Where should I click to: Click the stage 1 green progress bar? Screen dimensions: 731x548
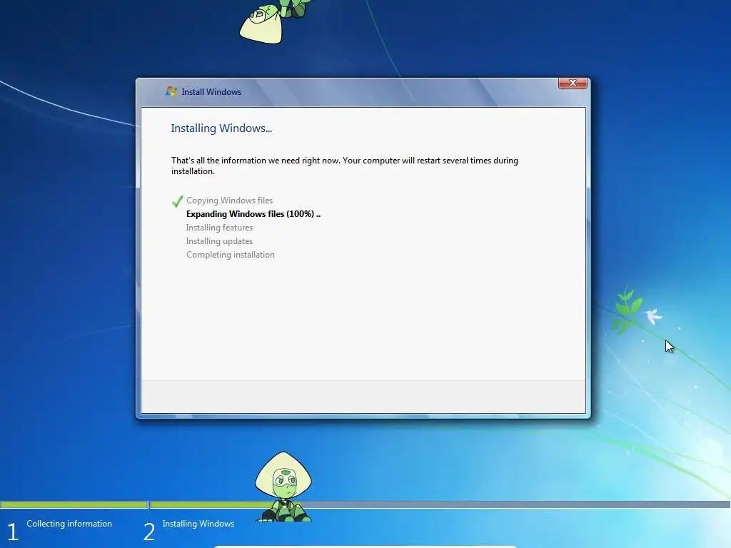74,504
